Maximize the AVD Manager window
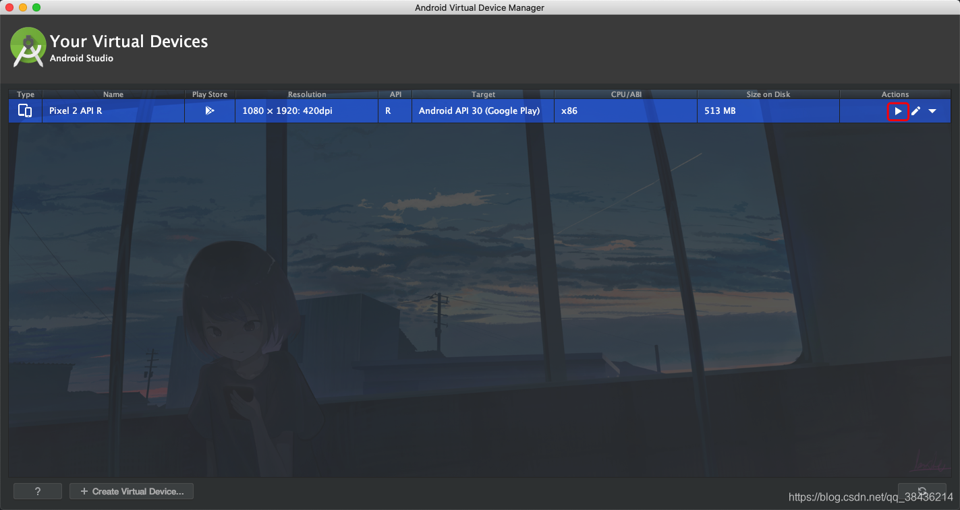Image resolution: width=960 pixels, height=510 pixels. click(36, 7)
